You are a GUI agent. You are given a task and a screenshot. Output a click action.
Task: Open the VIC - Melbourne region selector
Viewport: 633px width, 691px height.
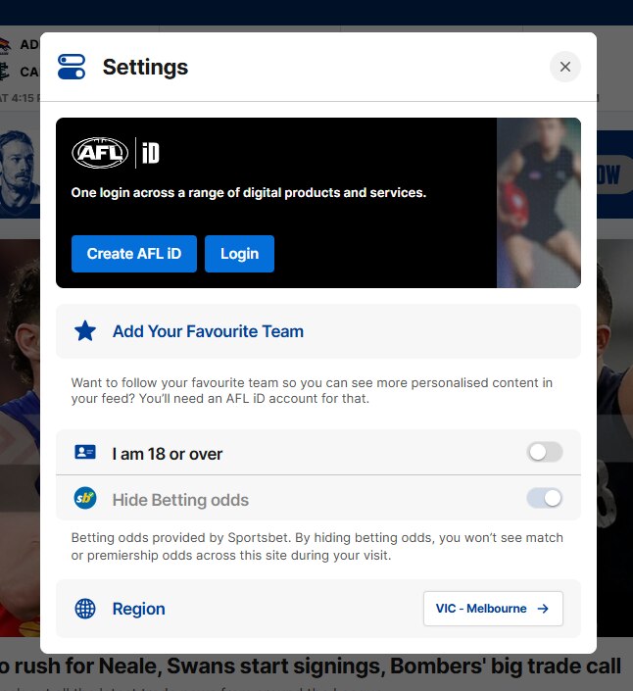coord(493,609)
